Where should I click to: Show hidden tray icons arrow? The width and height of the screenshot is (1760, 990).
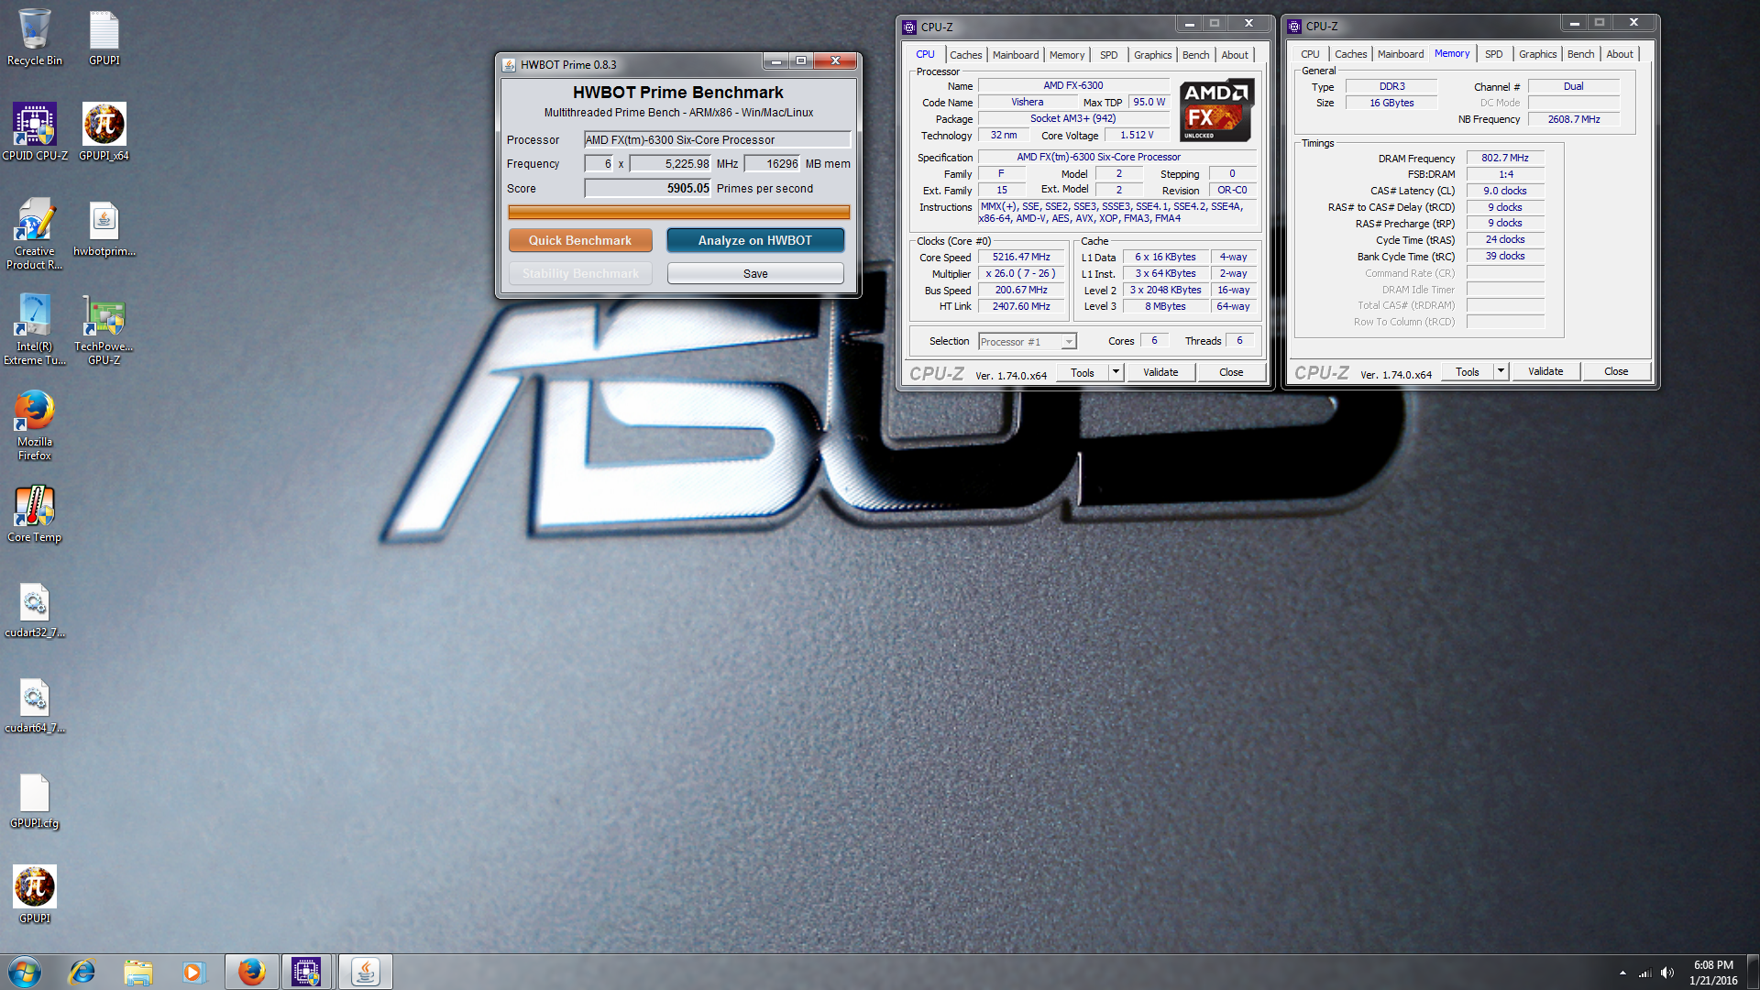point(1622,973)
